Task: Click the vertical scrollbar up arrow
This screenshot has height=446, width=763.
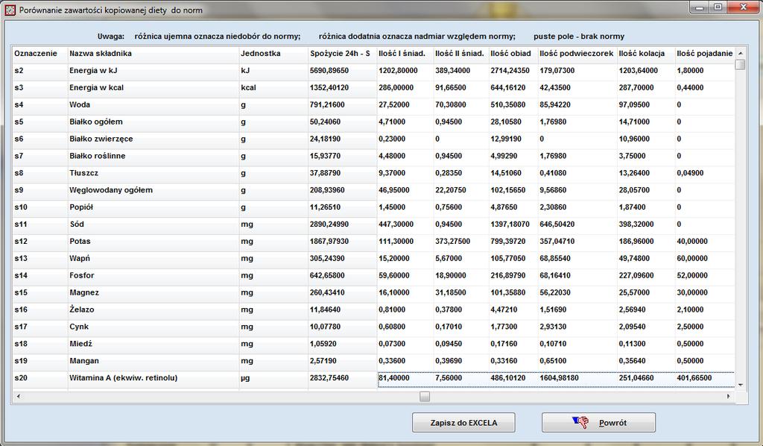Action: (741, 53)
